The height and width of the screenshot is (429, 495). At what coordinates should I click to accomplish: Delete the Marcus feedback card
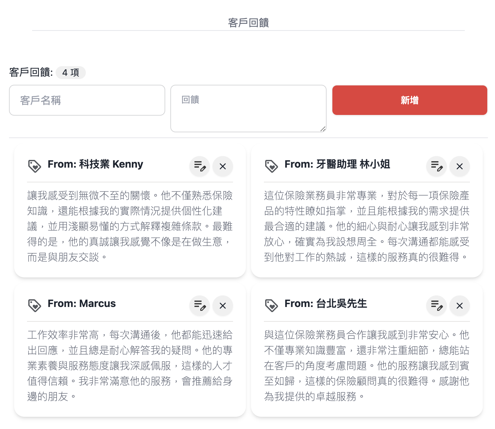223,306
